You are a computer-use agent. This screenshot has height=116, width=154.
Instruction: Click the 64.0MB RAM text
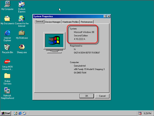80,73
